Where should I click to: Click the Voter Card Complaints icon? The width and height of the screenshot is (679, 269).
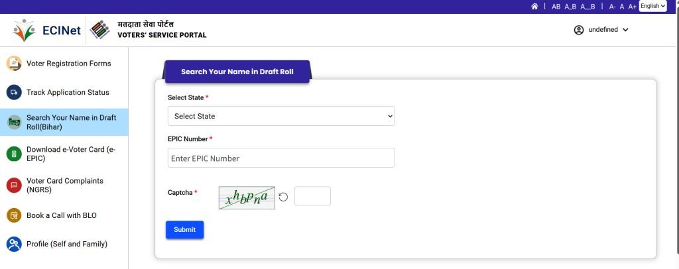(x=14, y=185)
